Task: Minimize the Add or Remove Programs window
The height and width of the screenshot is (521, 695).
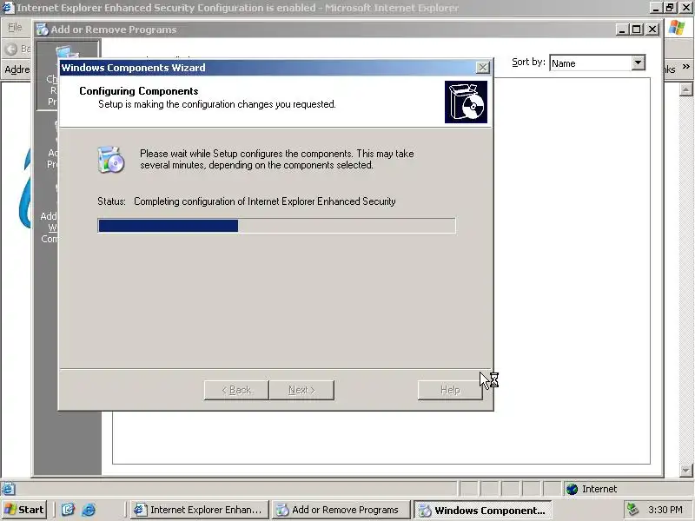Action: coord(622,30)
